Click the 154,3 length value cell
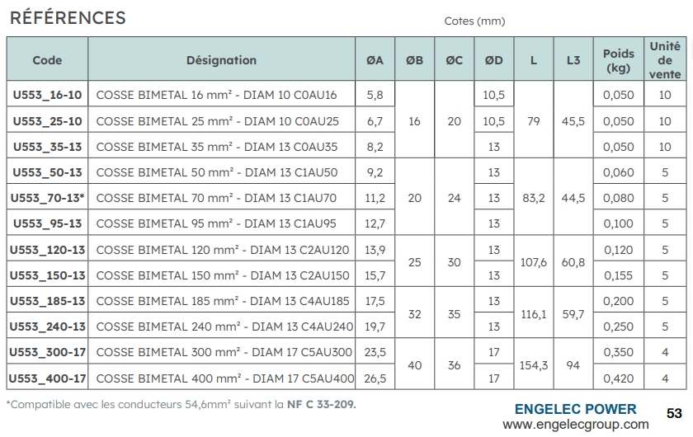The height and width of the screenshot is (437, 693). coord(533,365)
